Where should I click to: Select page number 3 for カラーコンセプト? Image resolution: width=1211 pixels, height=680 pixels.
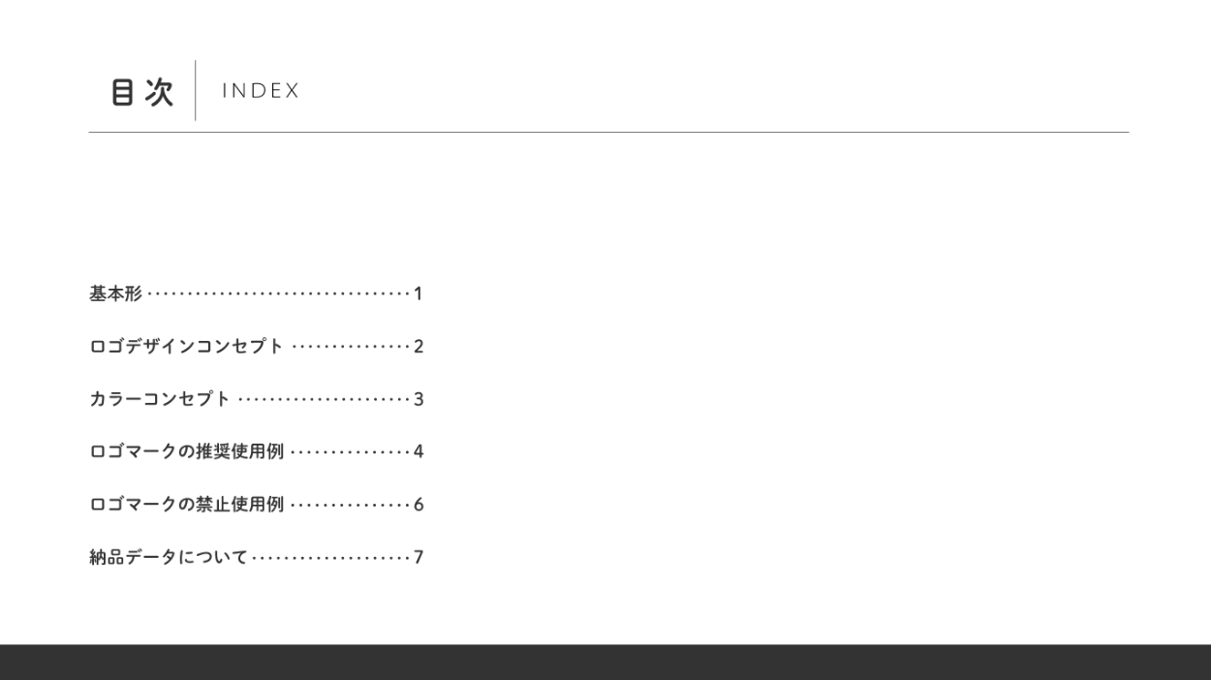coord(419,399)
